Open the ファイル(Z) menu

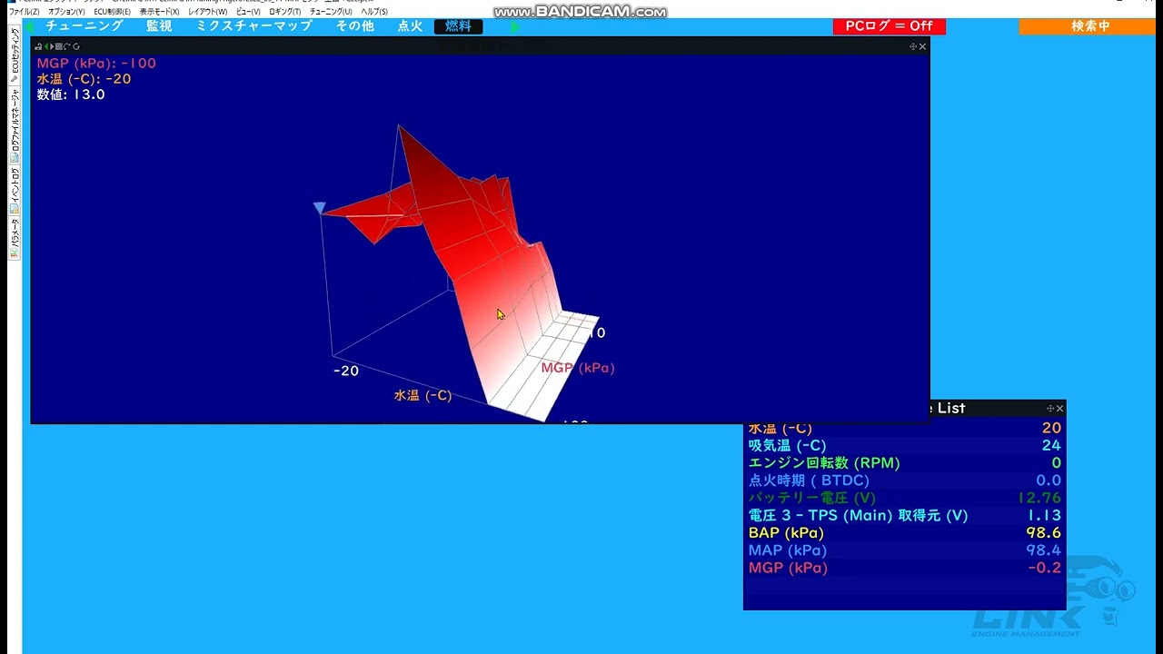[25, 12]
